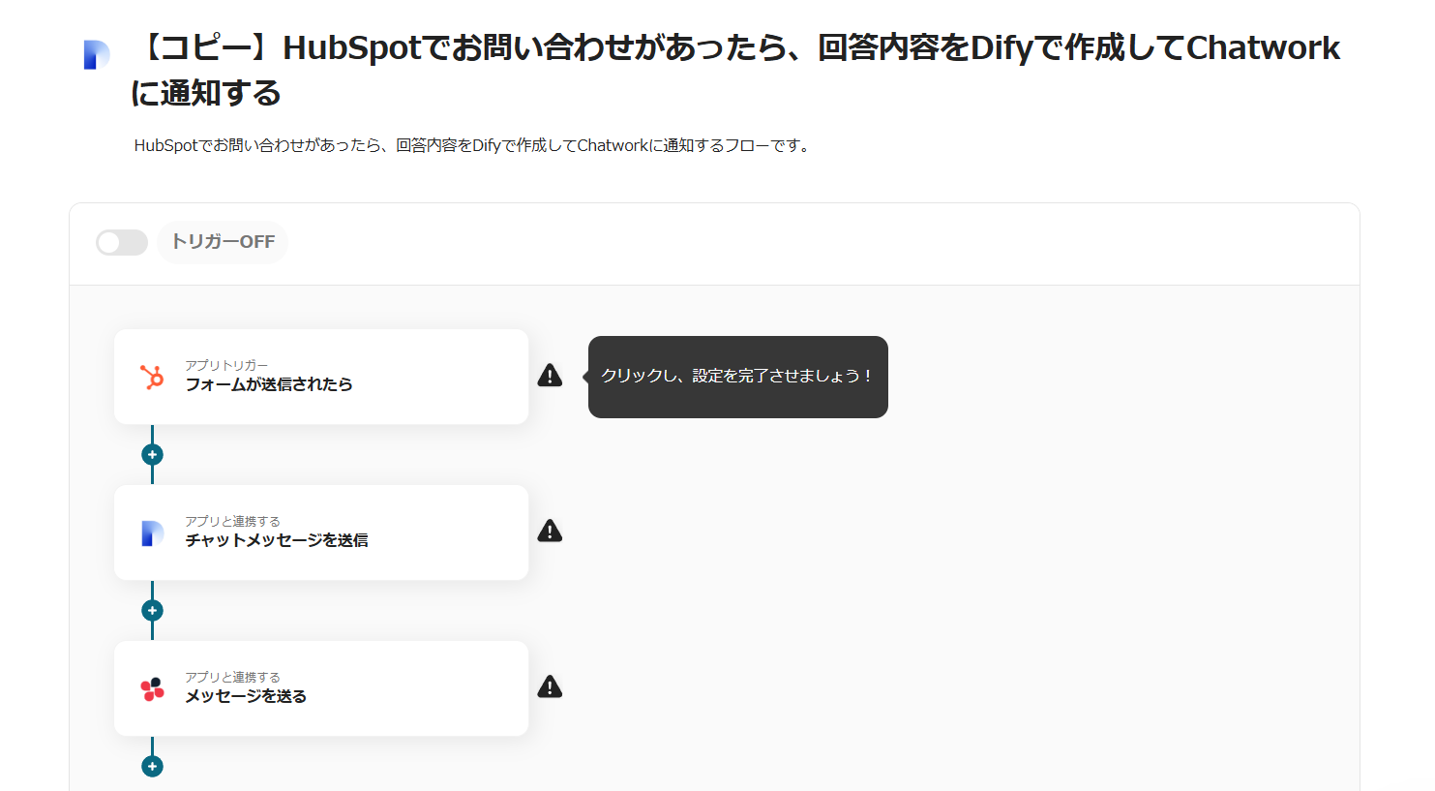The image size is (1435, 791).
Task: Add a step below チャットメッセージを送信
Action: (152, 610)
